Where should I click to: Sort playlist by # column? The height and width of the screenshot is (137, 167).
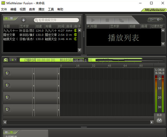click(x=88, y=26)
